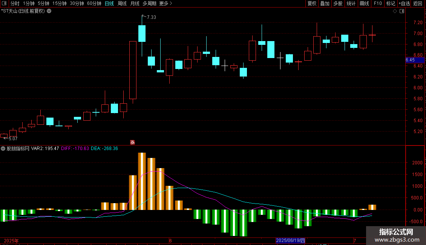The width and height of the screenshot is (426, 245).
Task: Click the 2025年 label on the time axis
Action: (11, 240)
